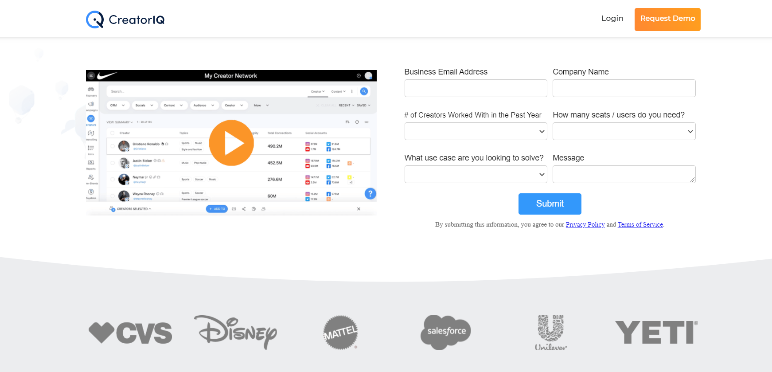Close the creators selected bar with X
The image size is (772, 372).
(359, 209)
